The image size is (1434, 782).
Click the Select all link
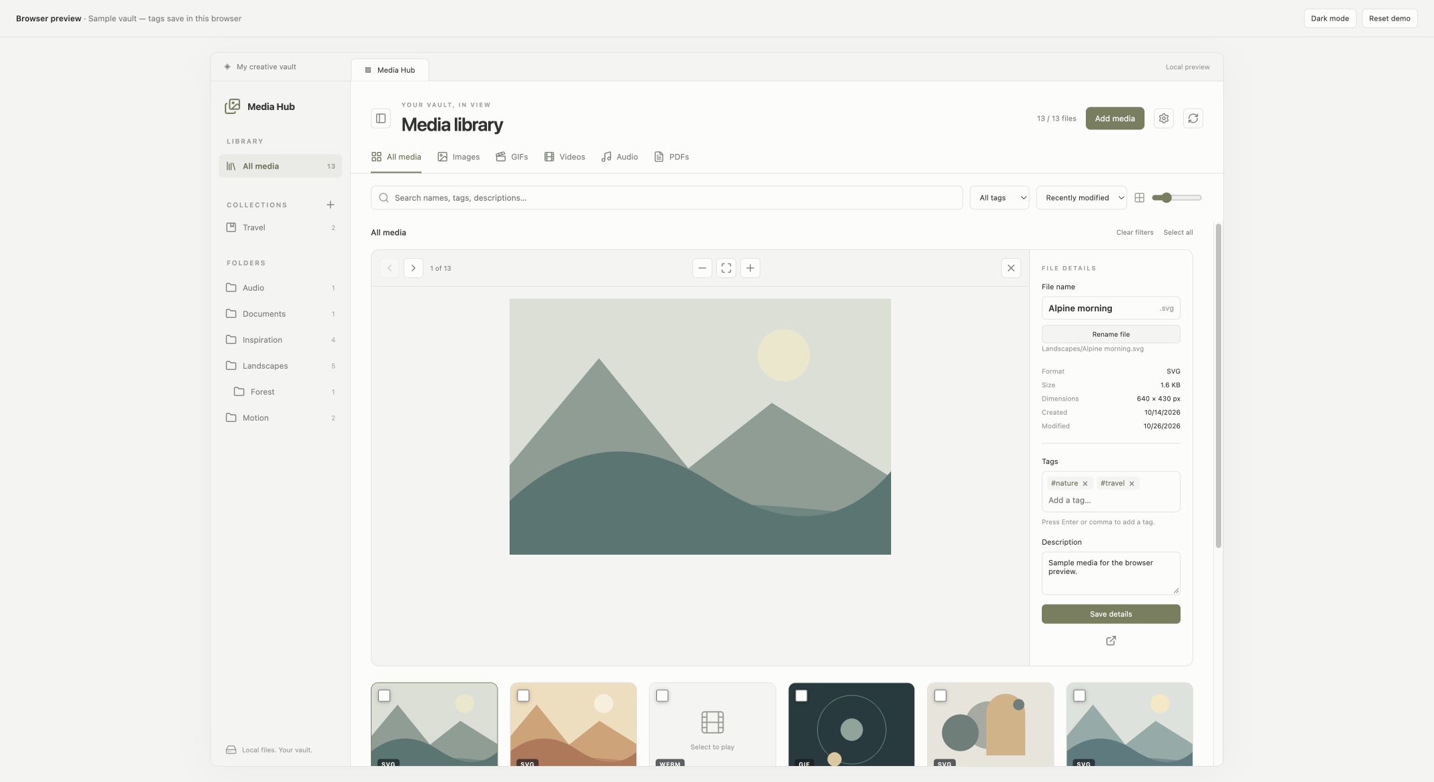(x=1179, y=233)
